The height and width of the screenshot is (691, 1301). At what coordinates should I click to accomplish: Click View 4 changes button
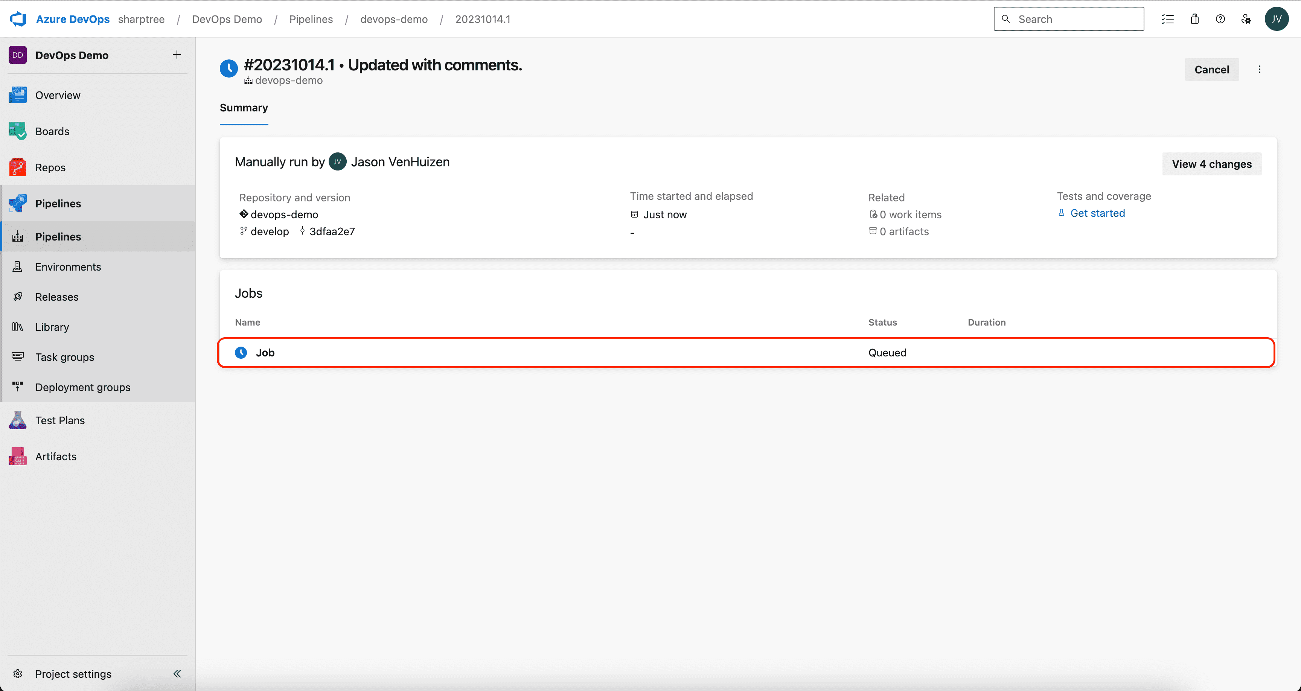[x=1212, y=164]
